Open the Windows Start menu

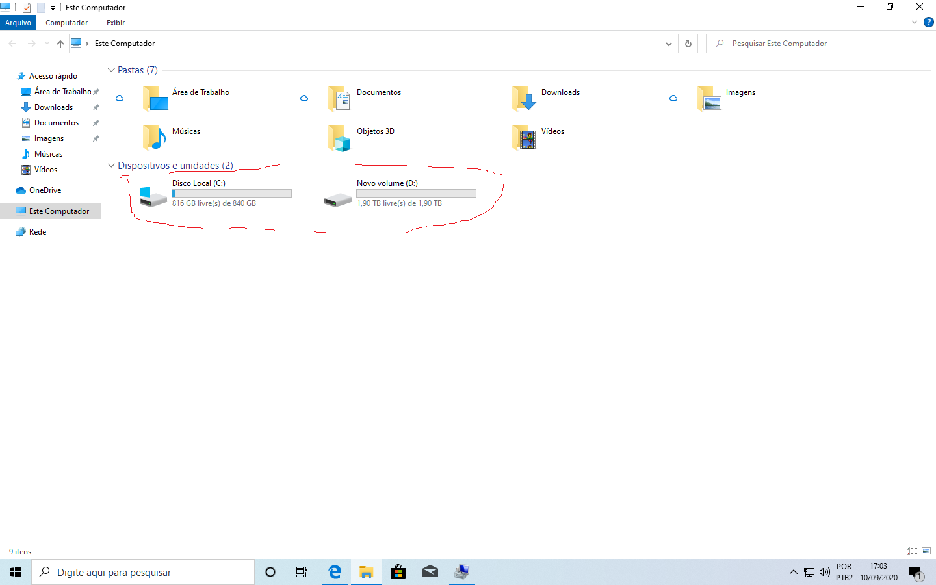[x=16, y=572]
